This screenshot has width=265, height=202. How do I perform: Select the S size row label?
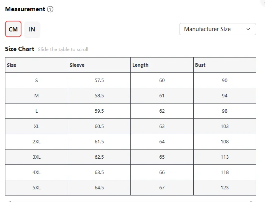tap(36, 80)
